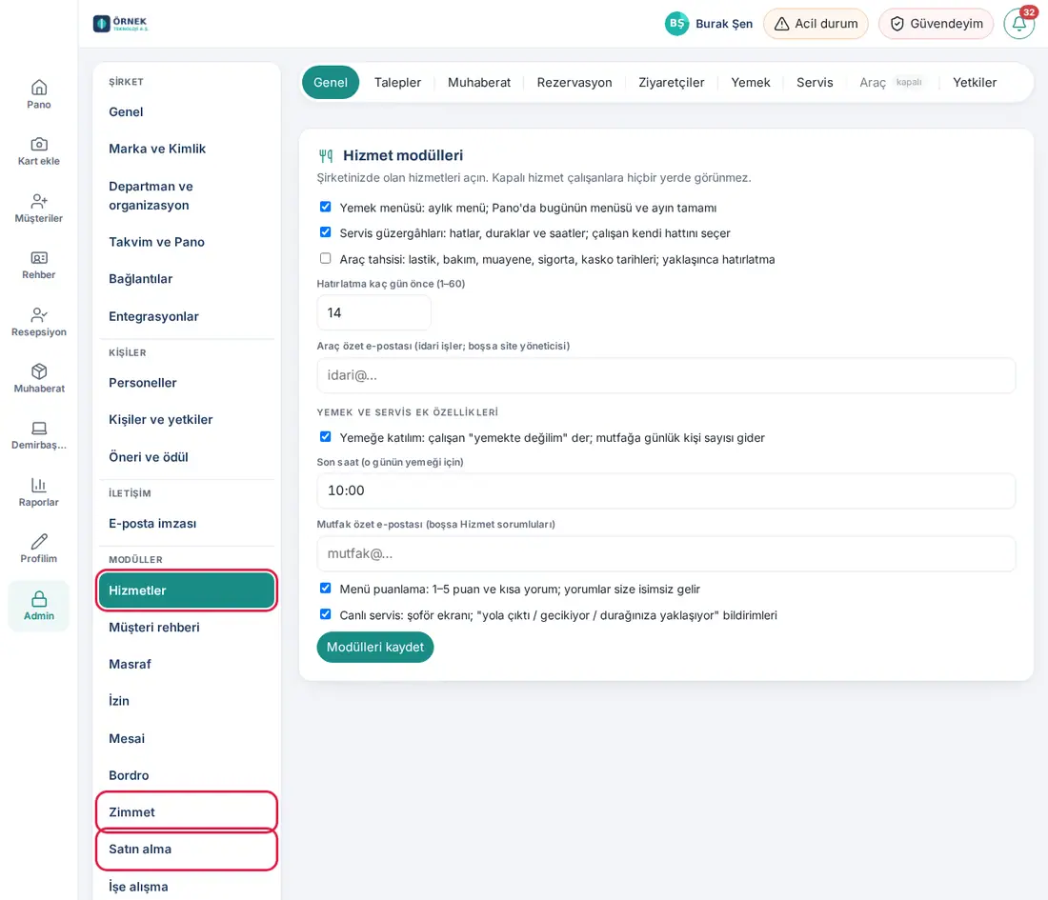Uncheck the Menü puanlama checkbox

pyautogui.click(x=326, y=589)
